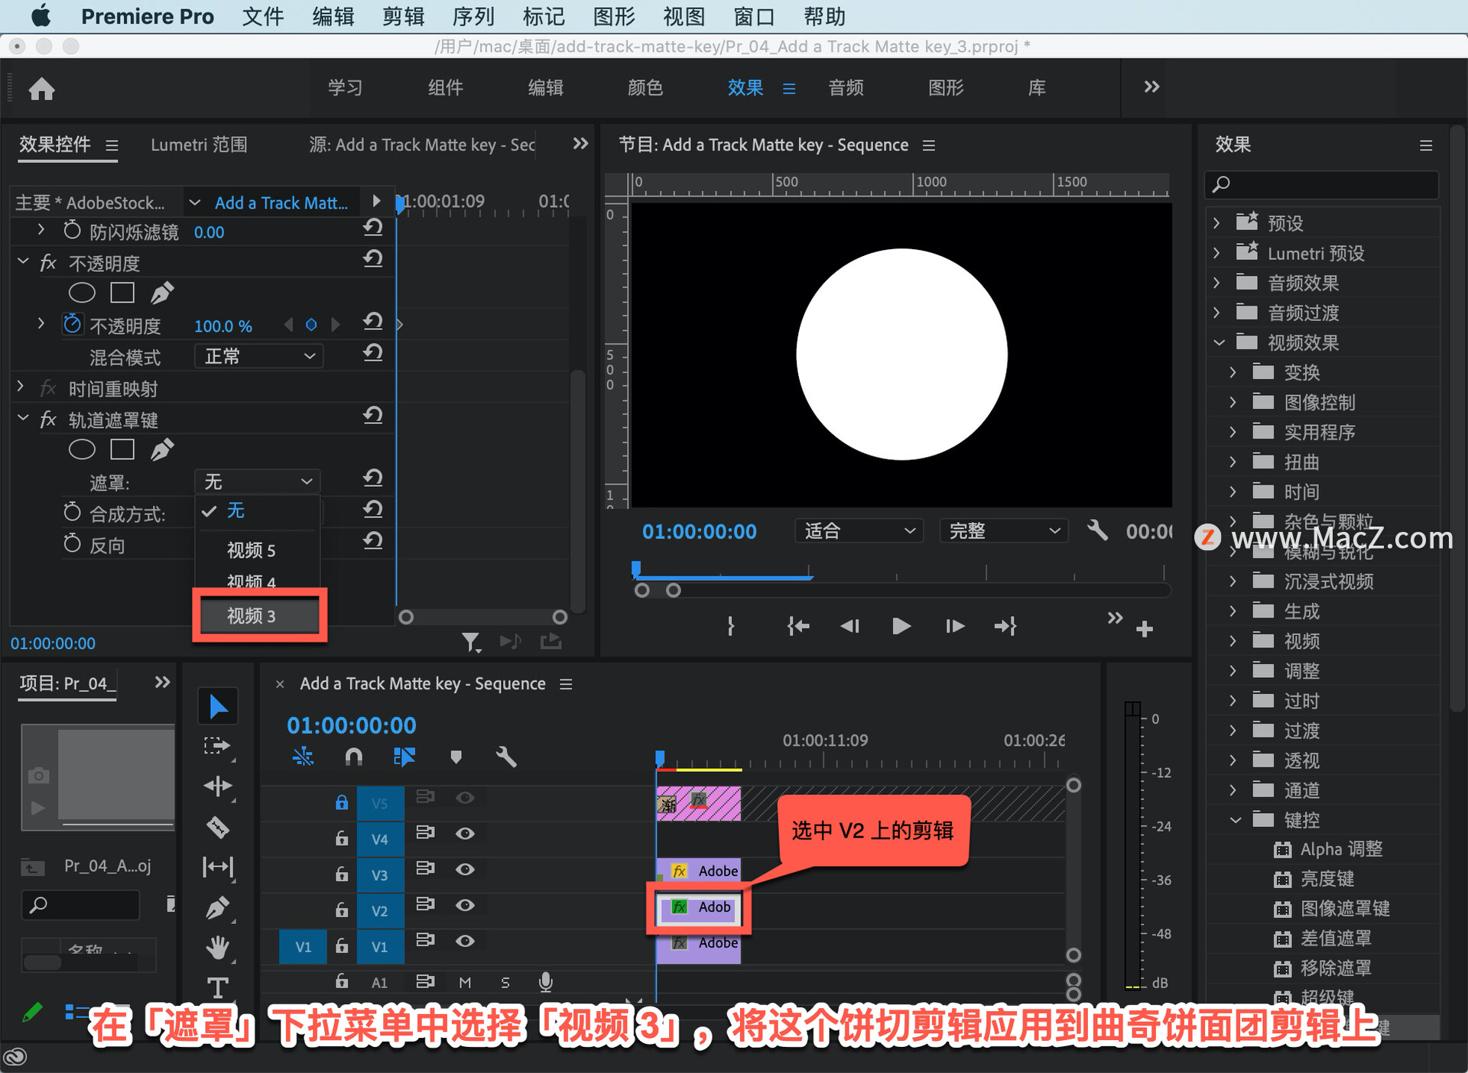The width and height of the screenshot is (1468, 1073).
Task: Expand the 时间重映射 effect
Action: (x=21, y=387)
